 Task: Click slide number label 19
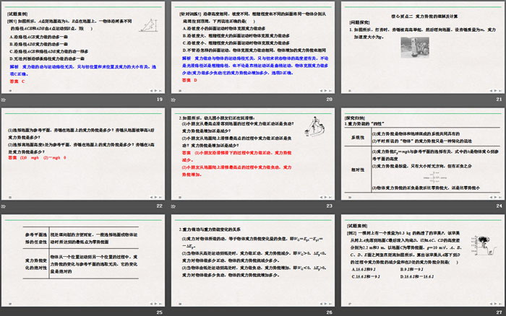[x=160, y=100]
